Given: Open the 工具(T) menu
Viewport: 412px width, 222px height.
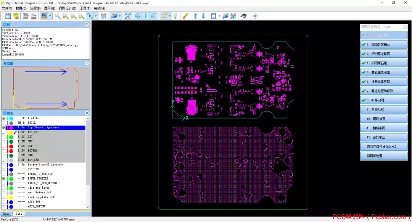Looking at the screenshot, I should pos(85,8).
